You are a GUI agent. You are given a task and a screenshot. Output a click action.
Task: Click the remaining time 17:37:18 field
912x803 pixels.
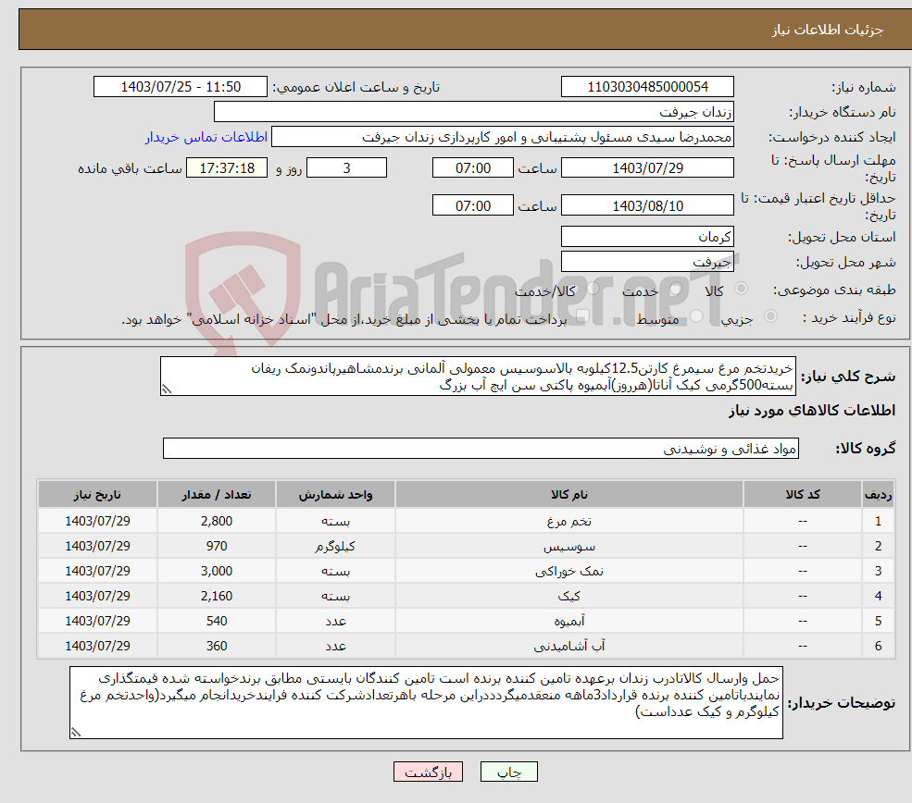(227, 168)
